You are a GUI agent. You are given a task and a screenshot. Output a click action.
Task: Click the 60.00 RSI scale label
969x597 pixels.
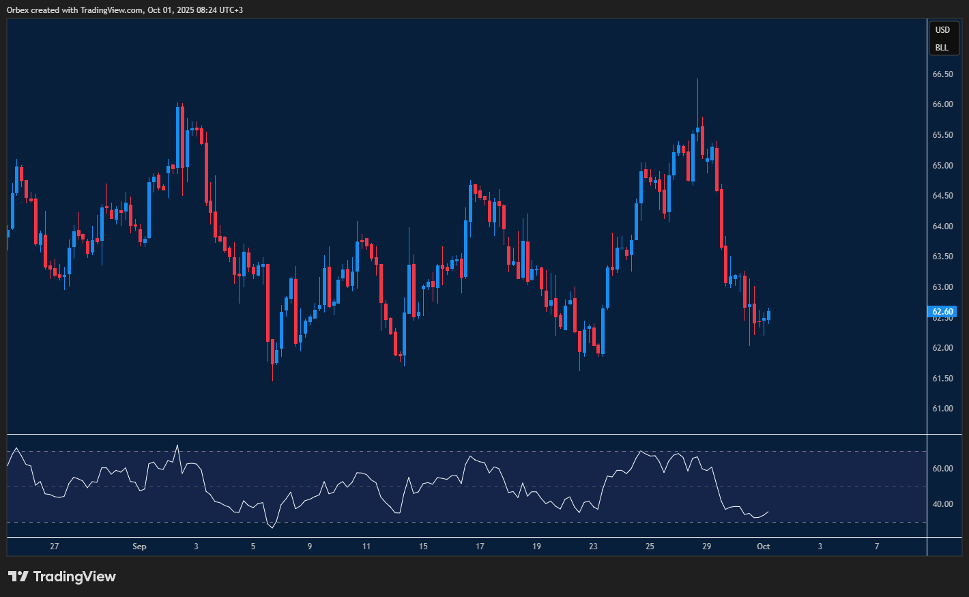[x=942, y=469]
